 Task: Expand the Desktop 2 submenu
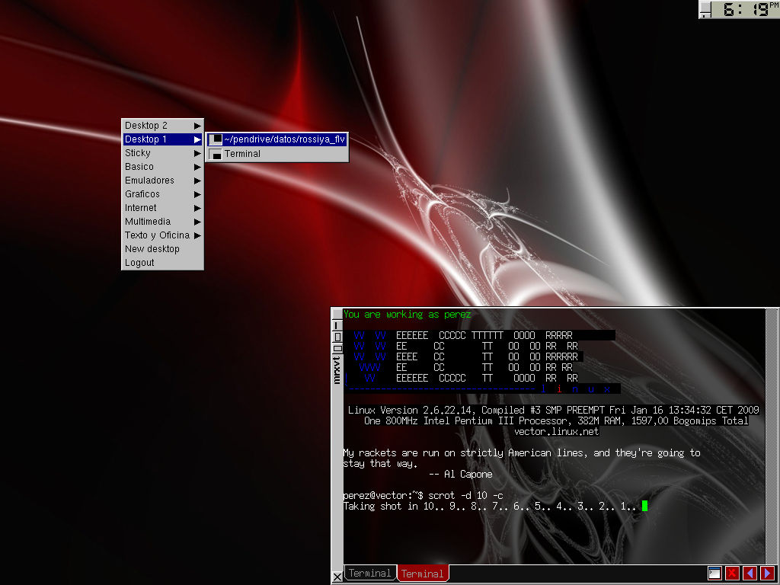(x=163, y=126)
